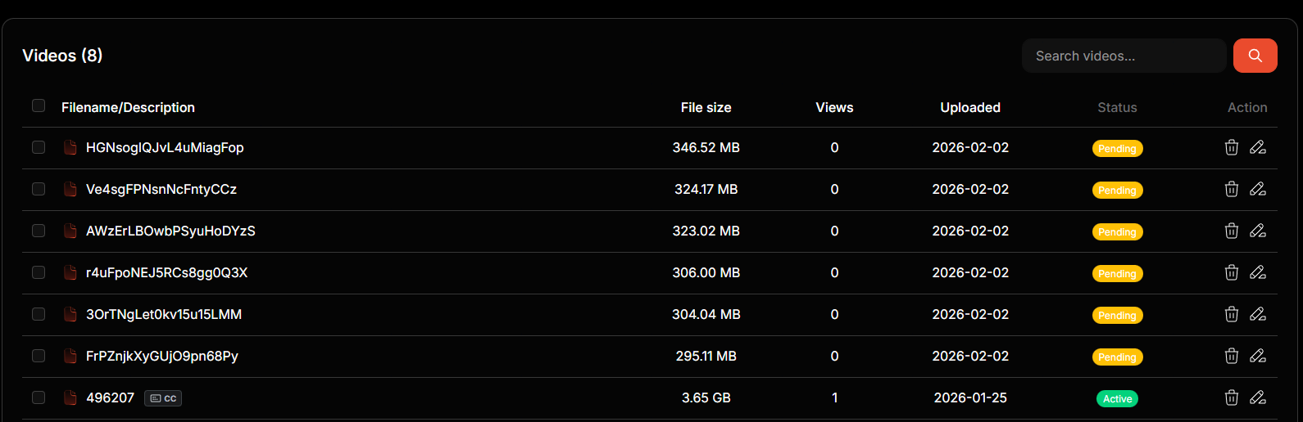The width and height of the screenshot is (1303, 422).
Task: Edit the FrPZnjkXyGUjO9pn68Py video
Action: point(1258,356)
